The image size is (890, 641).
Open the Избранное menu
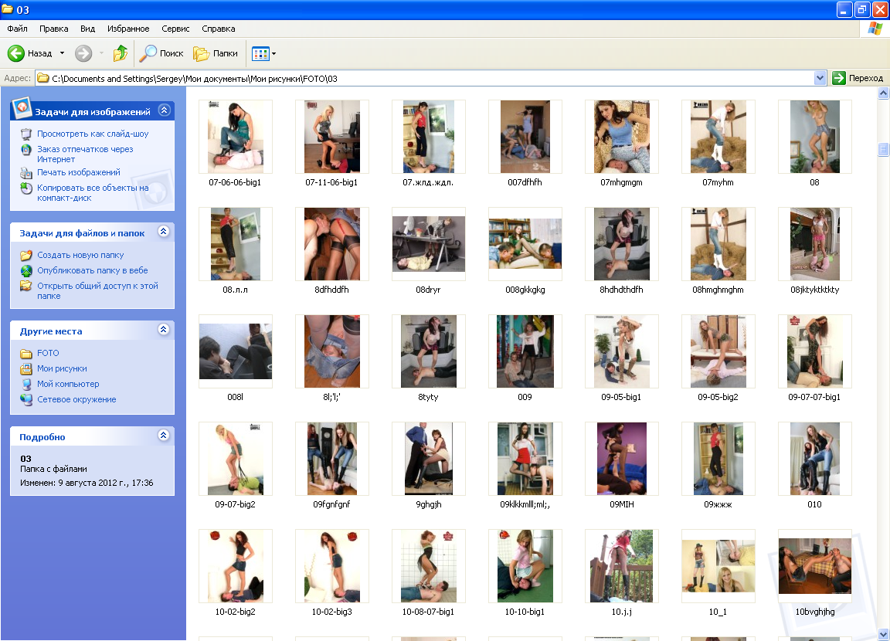tap(128, 29)
